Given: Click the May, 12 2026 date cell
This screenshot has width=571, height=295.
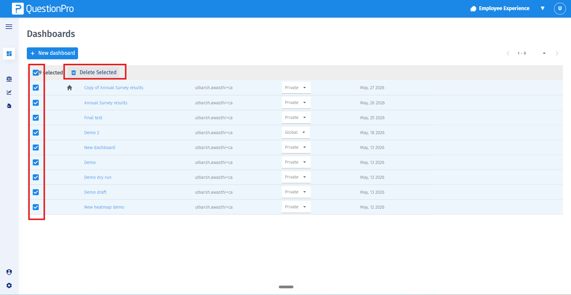Looking at the screenshot, I should click(372, 207).
